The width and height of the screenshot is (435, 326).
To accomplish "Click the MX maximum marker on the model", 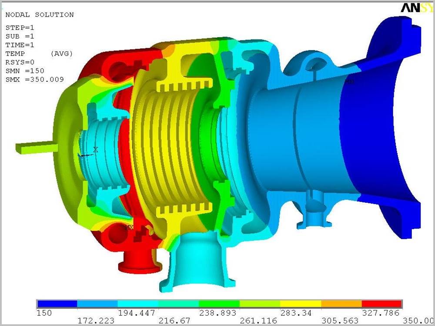I will click(129, 227).
